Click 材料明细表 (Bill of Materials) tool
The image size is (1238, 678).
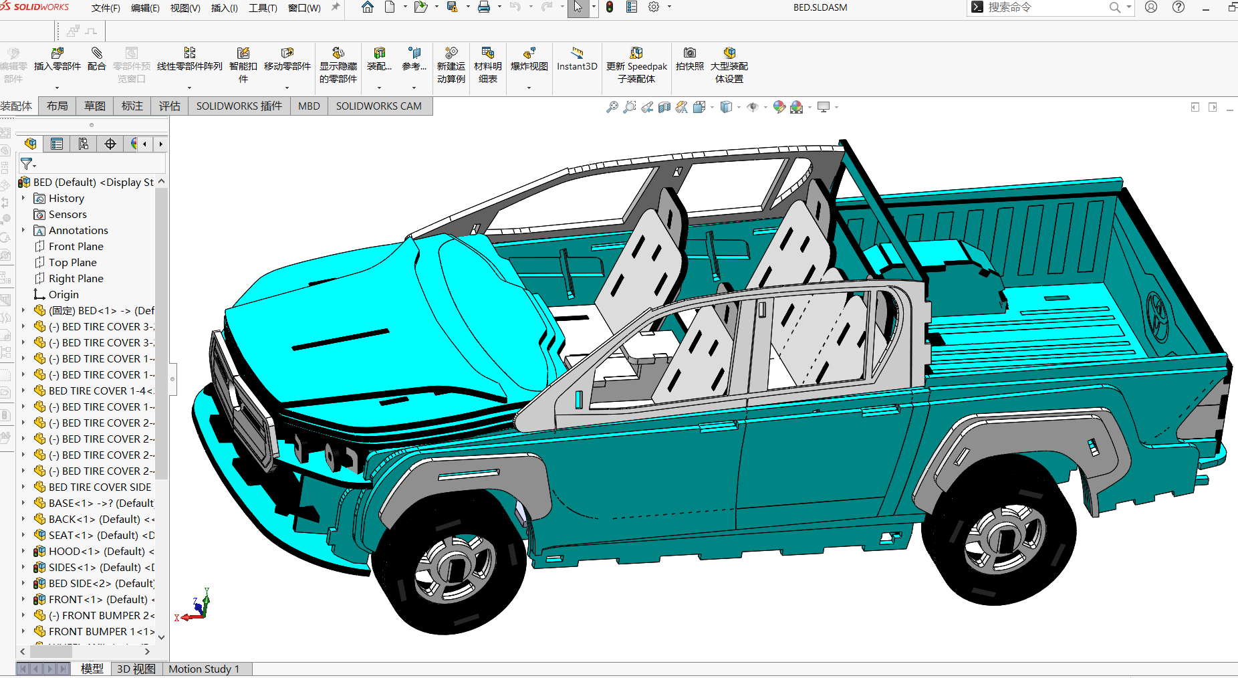(488, 66)
